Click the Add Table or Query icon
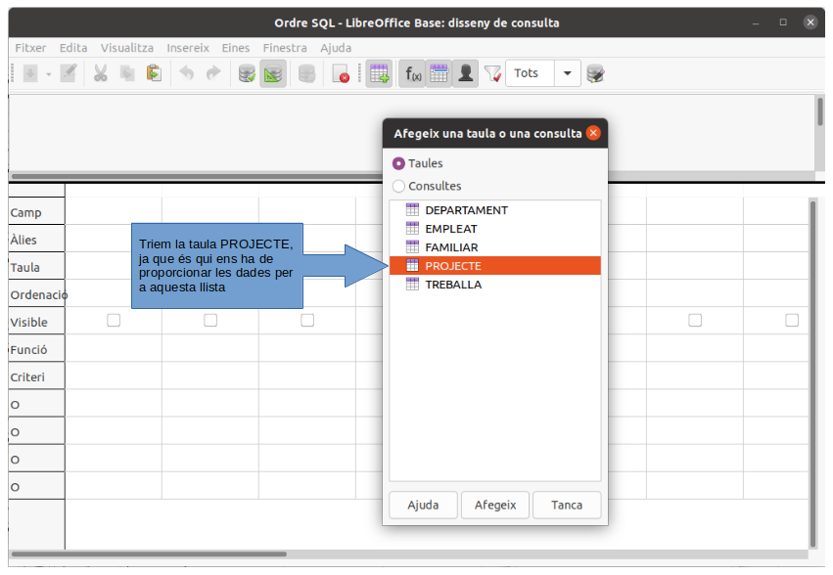The image size is (833, 575). (379, 73)
